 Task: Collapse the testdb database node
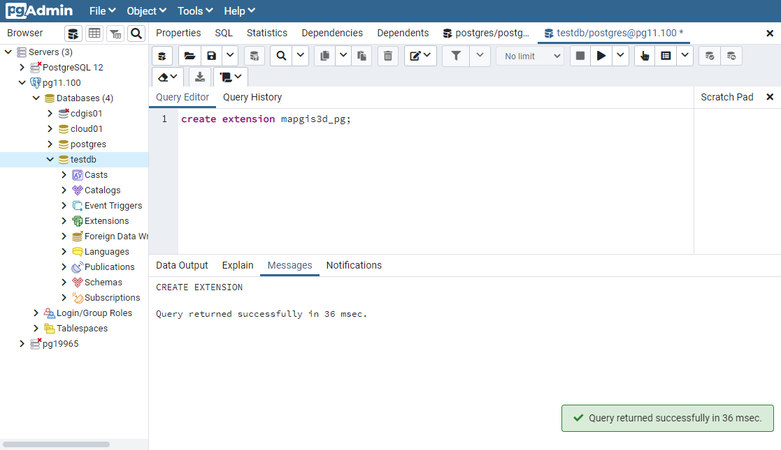click(x=50, y=160)
